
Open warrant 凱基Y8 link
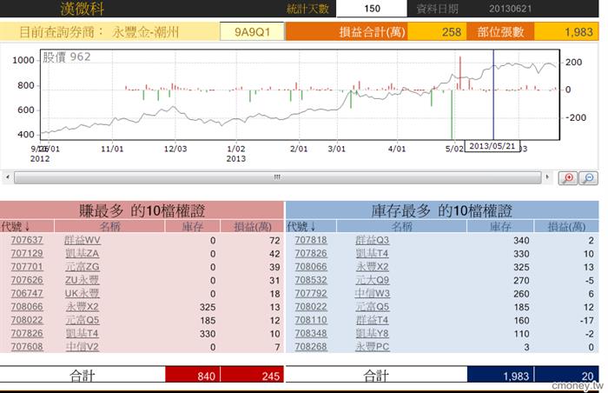373,334
